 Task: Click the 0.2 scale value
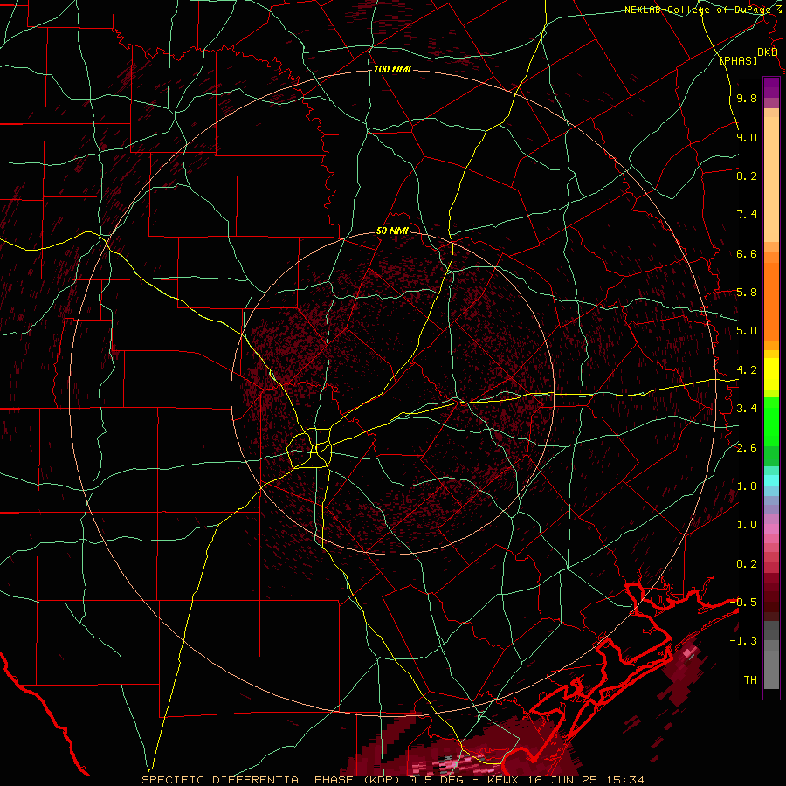(747, 564)
